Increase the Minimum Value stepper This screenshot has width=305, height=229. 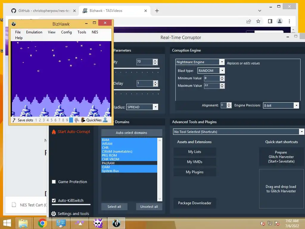click(x=222, y=77)
